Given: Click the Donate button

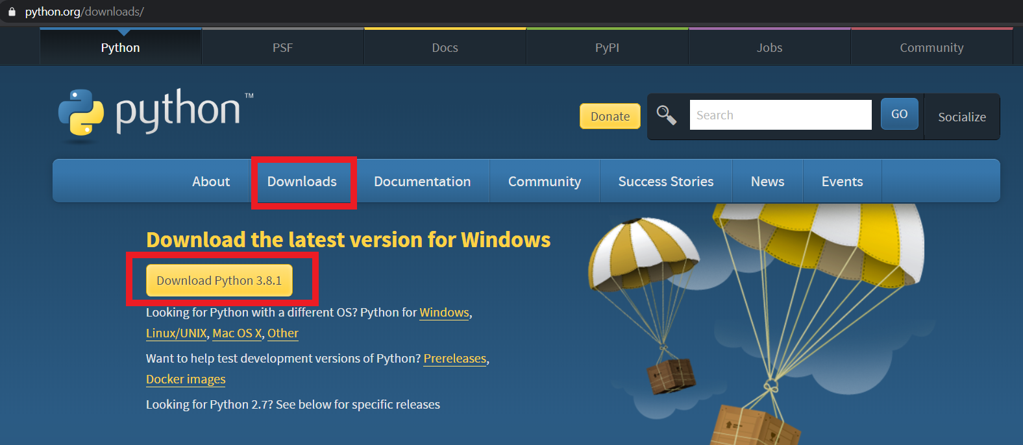Looking at the screenshot, I should pyautogui.click(x=610, y=116).
